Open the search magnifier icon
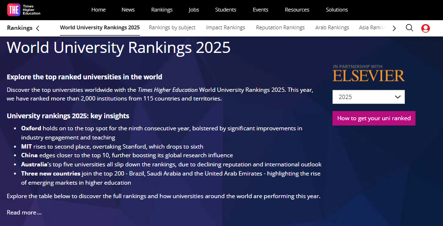Screen dimensions: 443x226 [x=409, y=27]
